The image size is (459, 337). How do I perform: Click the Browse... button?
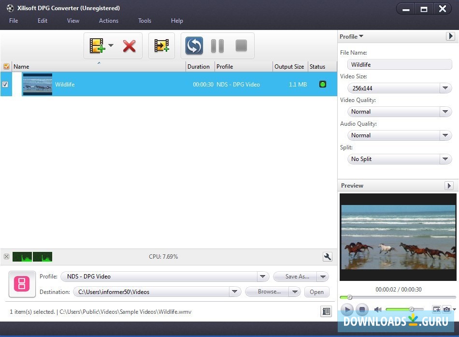pos(268,292)
